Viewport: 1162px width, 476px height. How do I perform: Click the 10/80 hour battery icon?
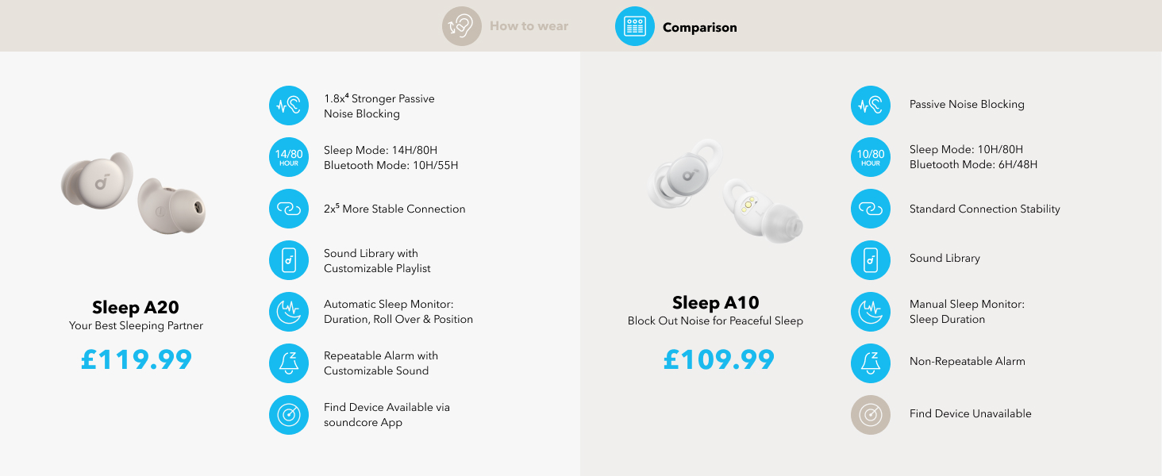871,157
